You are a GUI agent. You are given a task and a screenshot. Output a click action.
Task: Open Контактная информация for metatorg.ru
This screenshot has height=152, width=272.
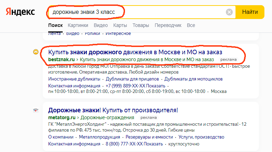tap(74, 144)
